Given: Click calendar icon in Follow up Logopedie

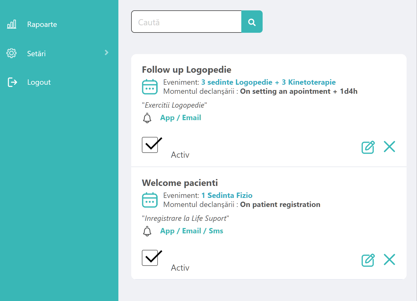Looking at the screenshot, I should click(x=150, y=87).
